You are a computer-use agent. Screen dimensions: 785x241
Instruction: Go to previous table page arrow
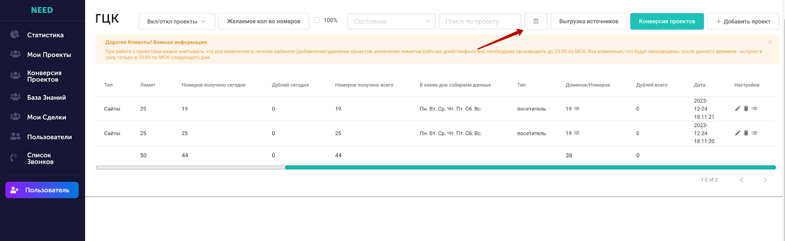pos(741,180)
